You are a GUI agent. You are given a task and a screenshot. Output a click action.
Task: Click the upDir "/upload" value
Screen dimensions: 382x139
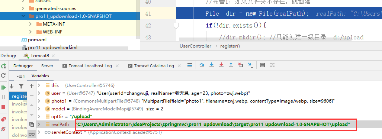tap(81, 117)
